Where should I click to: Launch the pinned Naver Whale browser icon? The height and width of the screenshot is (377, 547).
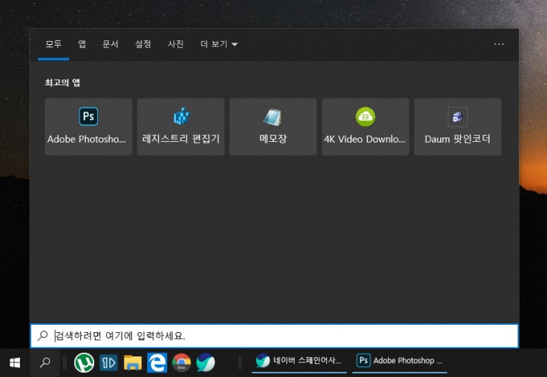pos(205,363)
